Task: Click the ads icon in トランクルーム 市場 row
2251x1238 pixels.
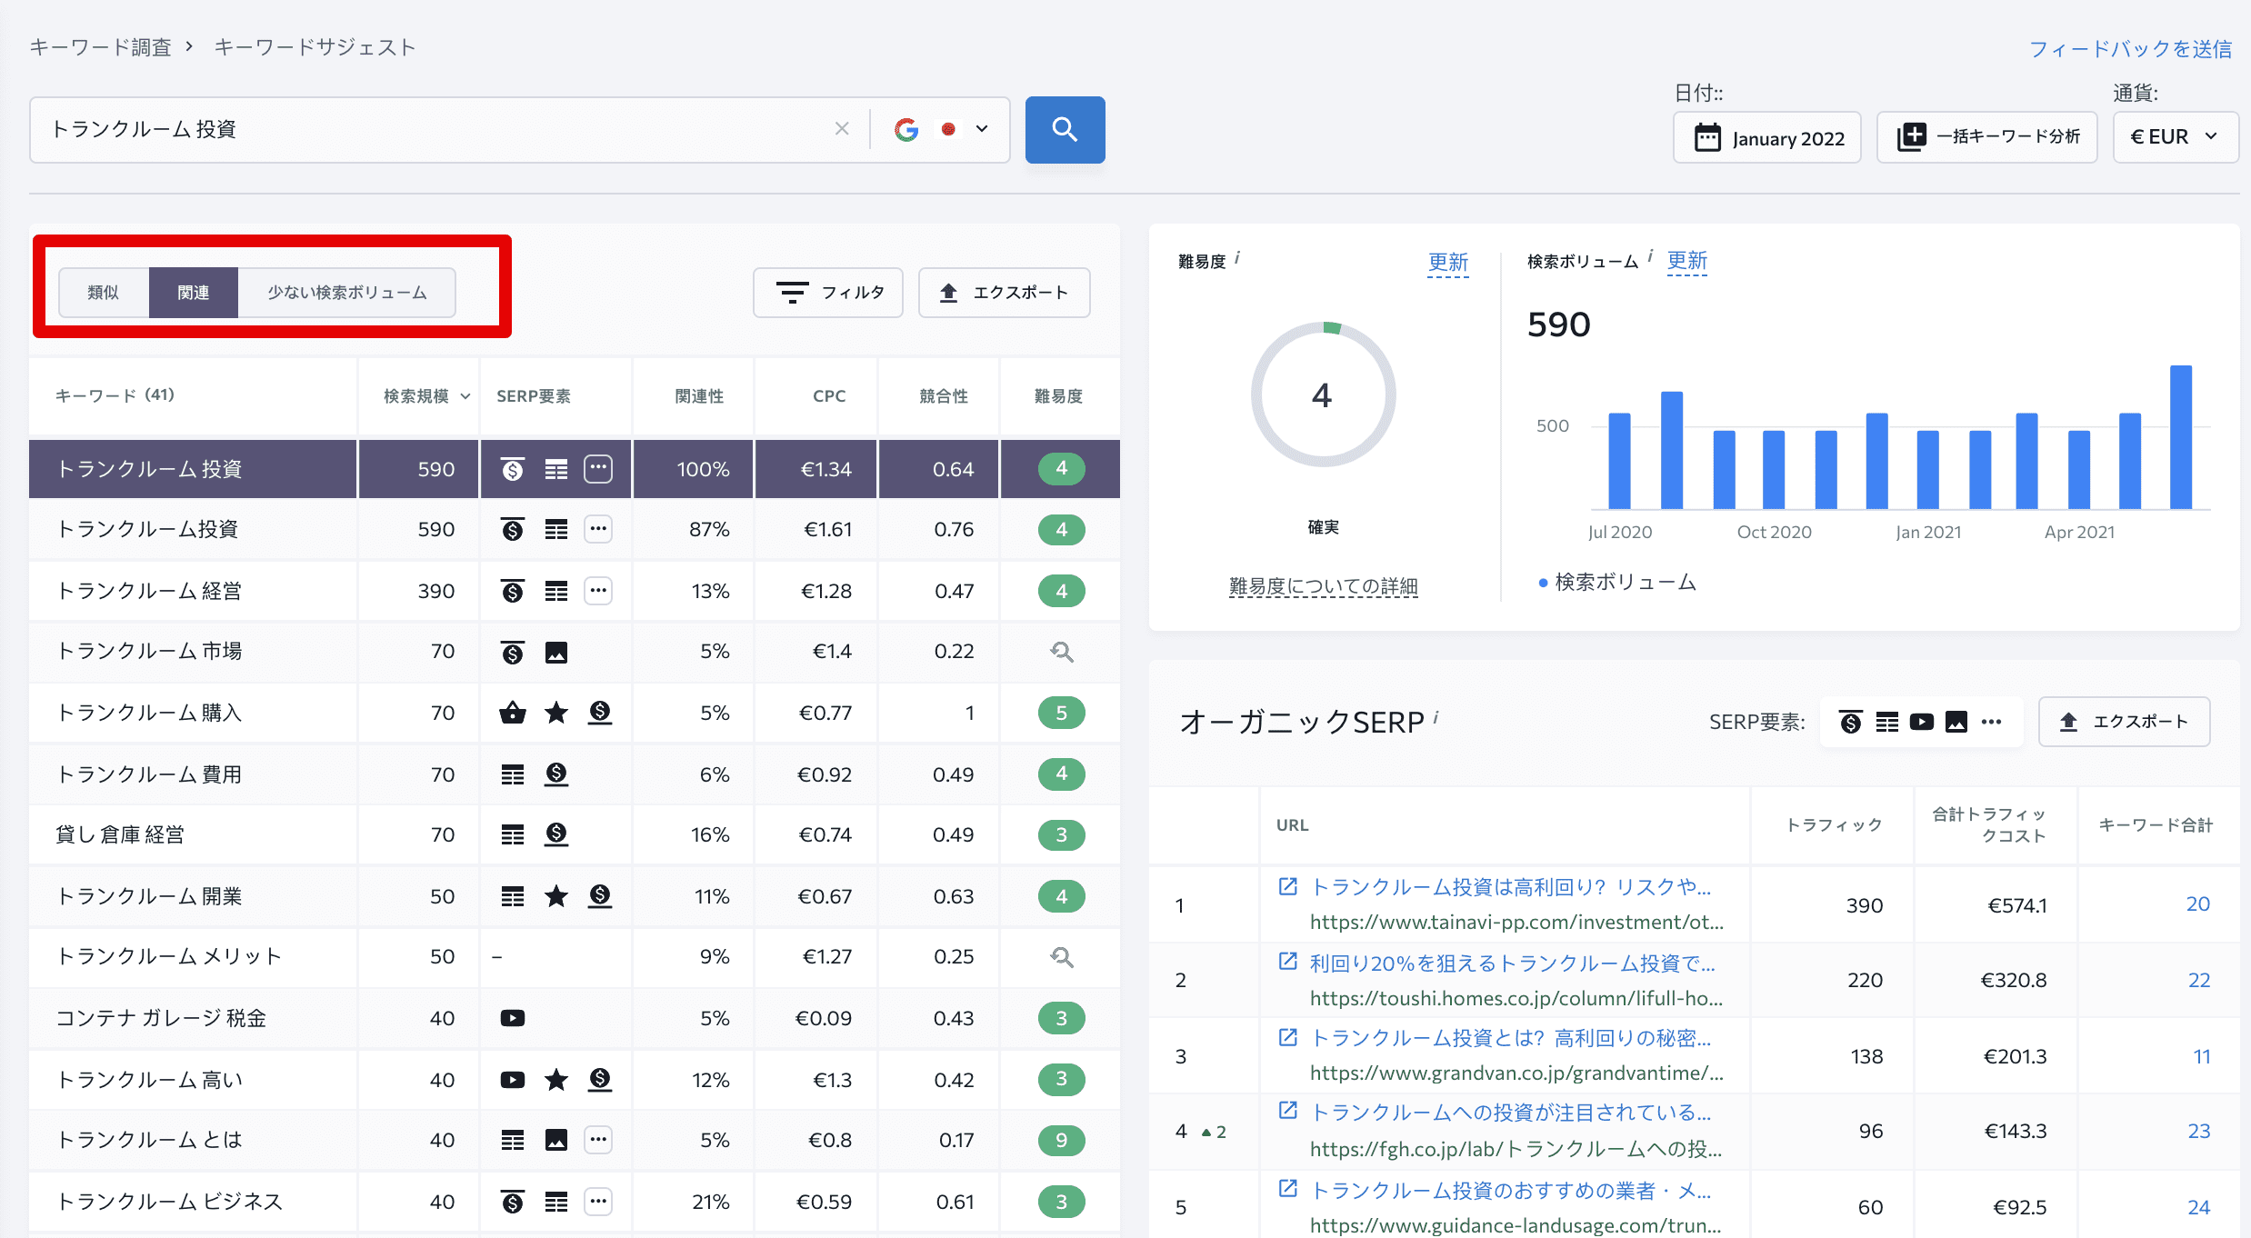Action: [x=513, y=652]
